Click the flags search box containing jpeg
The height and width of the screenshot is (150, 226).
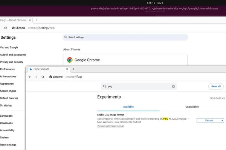pyautogui.click(x=139, y=86)
